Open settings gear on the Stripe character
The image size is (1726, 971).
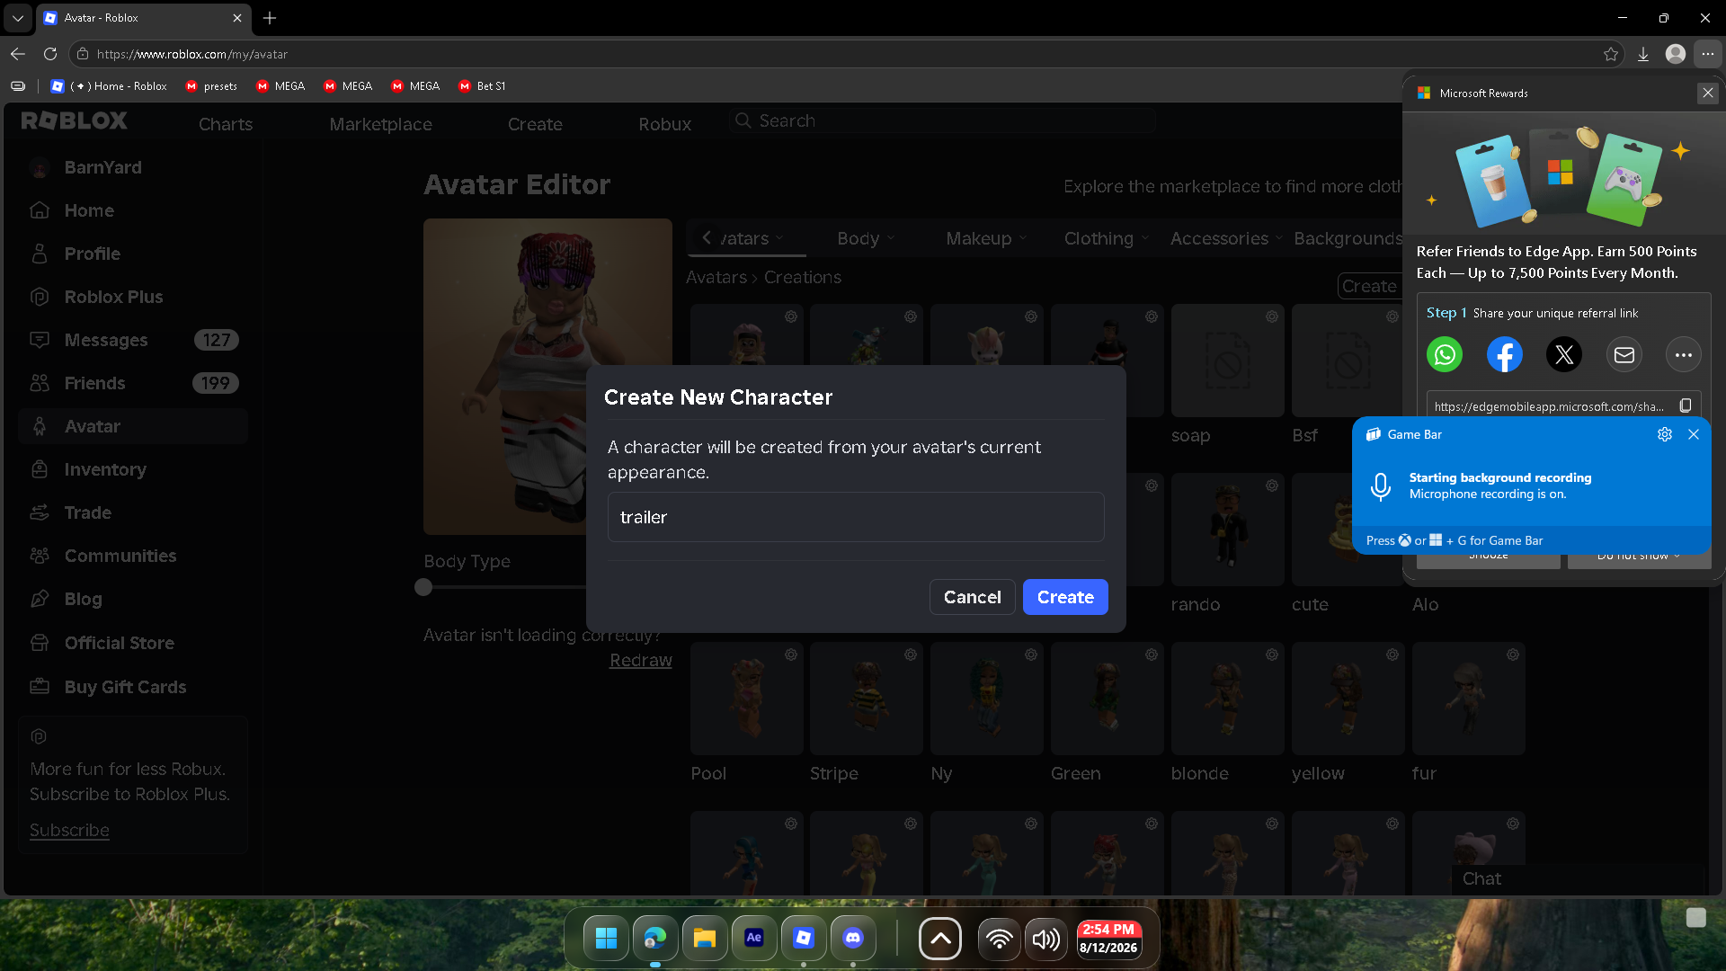click(x=911, y=655)
